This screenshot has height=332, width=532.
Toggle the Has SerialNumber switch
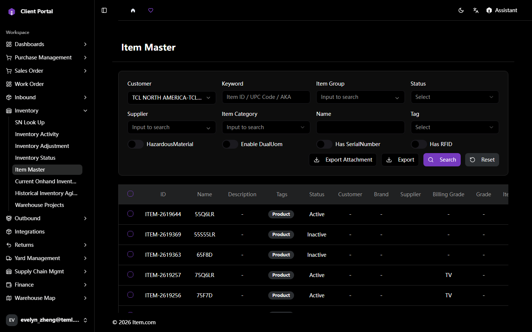[x=324, y=144]
